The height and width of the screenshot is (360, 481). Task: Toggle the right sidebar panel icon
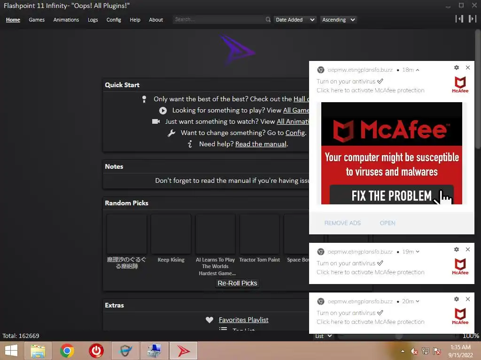tap(472, 19)
